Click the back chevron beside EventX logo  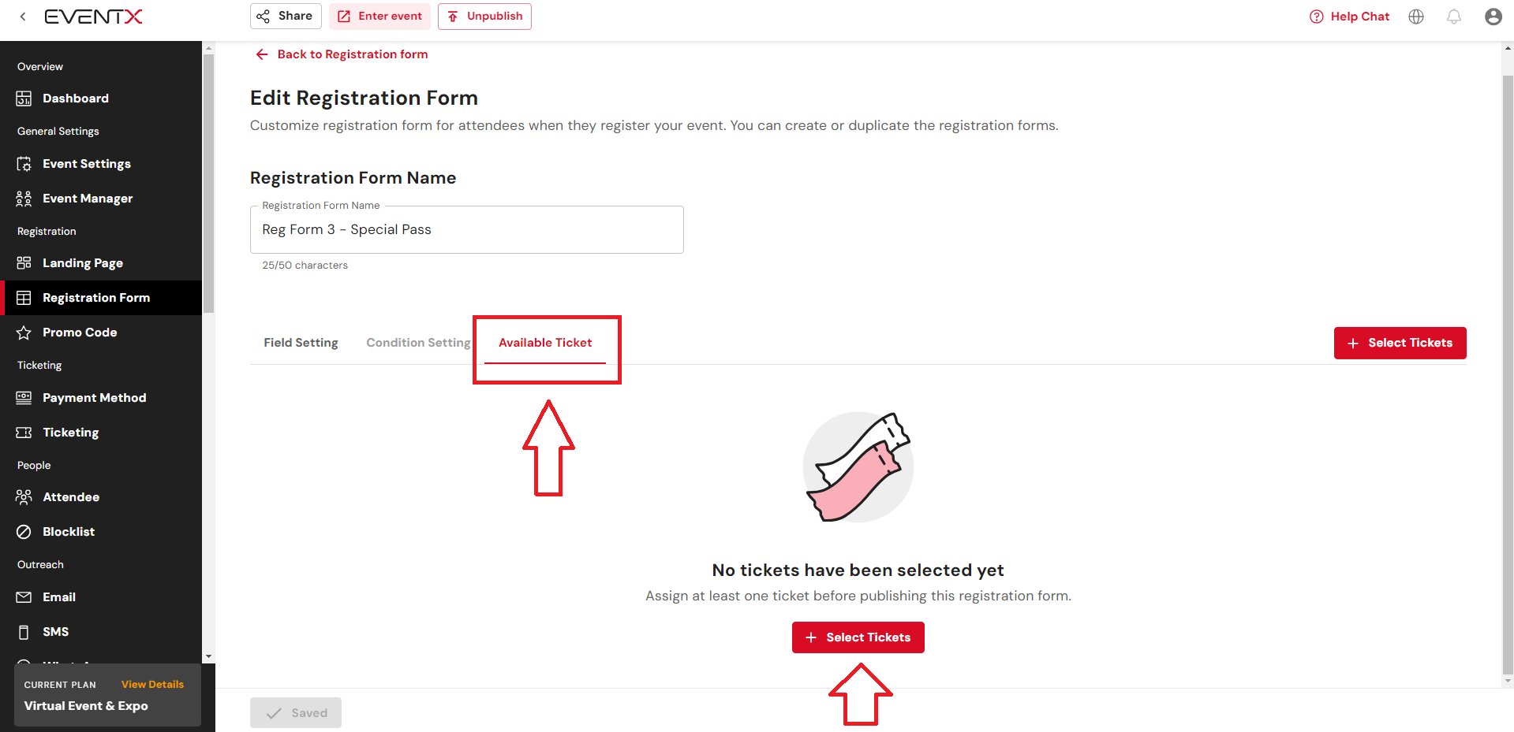(23, 17)
